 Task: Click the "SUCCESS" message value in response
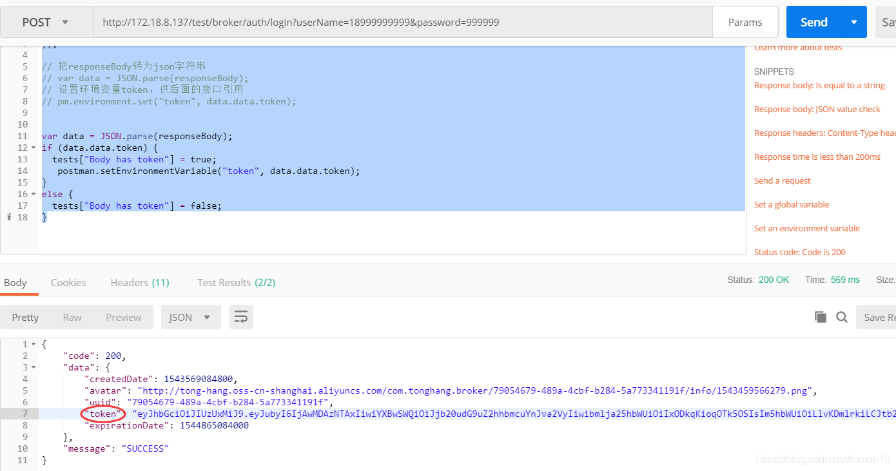[x=145, y=448]
